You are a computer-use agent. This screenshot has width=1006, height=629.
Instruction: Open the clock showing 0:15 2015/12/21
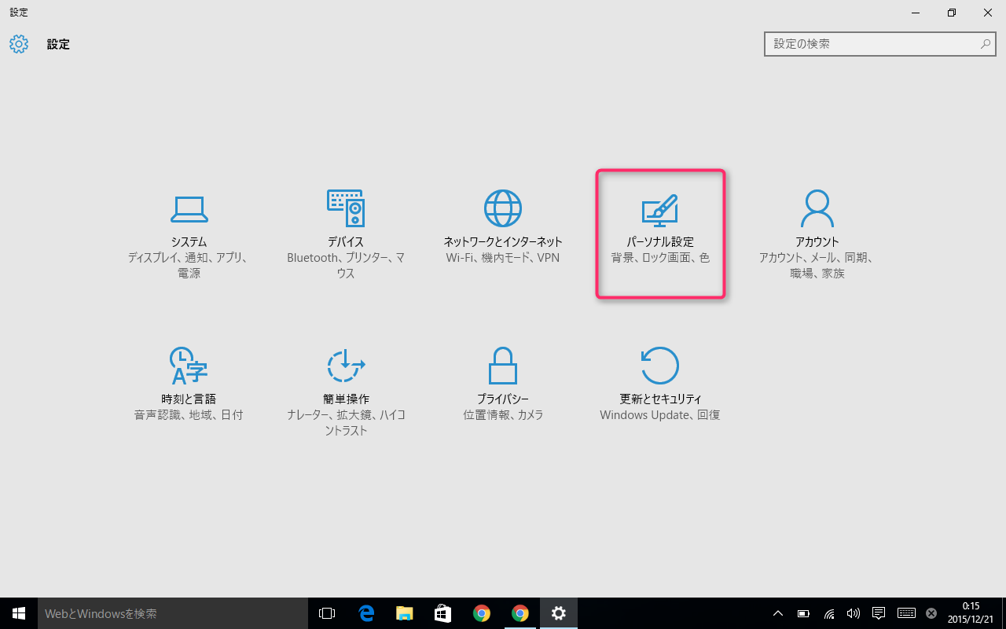970,613
